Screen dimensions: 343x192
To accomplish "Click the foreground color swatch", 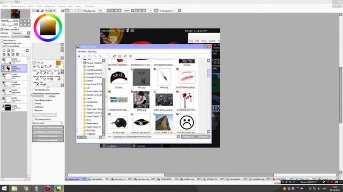I will pos(58,63).
